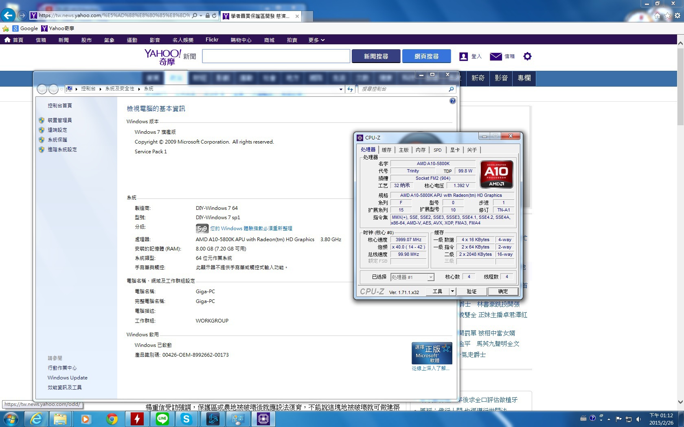
Task: Click the 新聞搜尋 search button
Action: [x=376, y=57]
